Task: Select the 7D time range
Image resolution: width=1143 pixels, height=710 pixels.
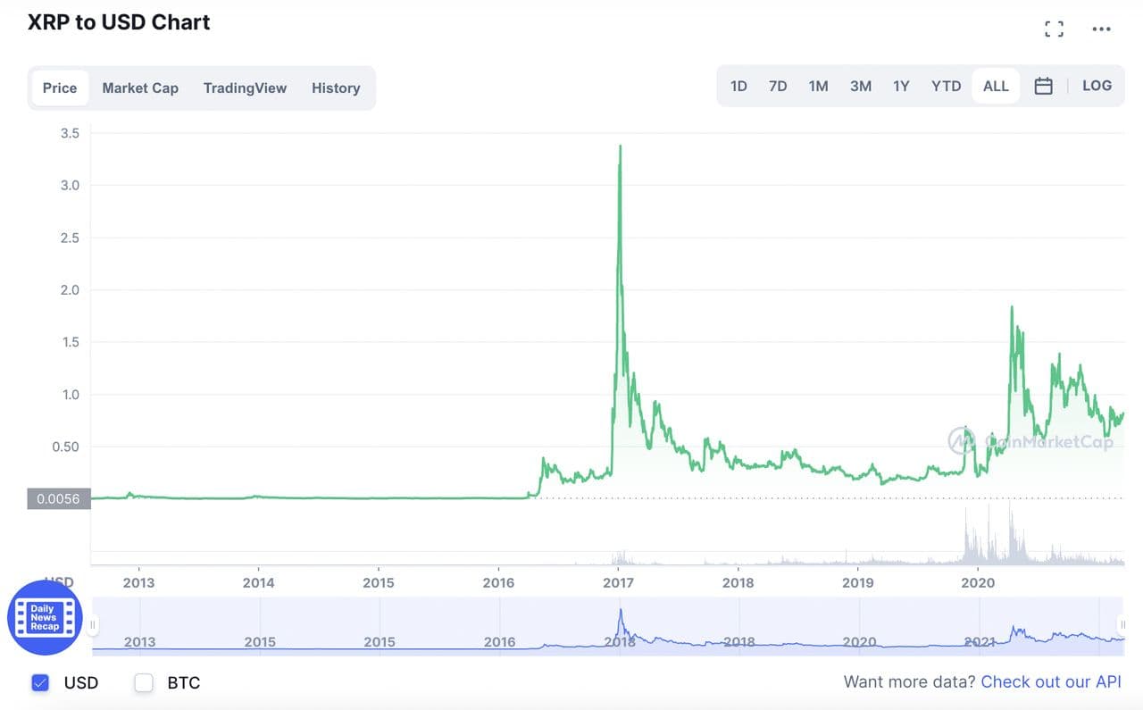Action: click(x=778, y=87)
